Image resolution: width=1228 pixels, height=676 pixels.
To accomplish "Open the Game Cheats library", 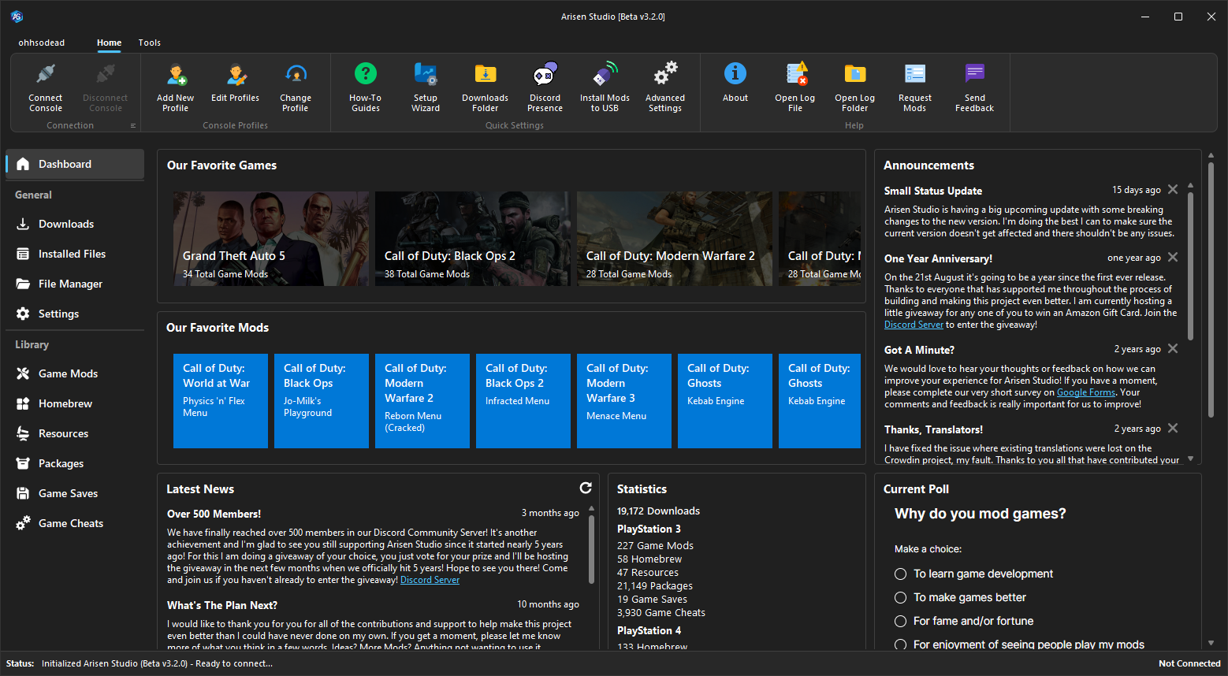I will 75,523.
